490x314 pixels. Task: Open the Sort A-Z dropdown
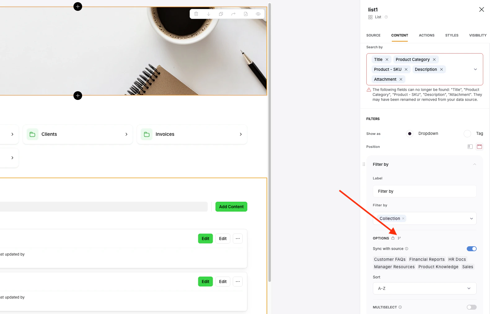point(425,288)
